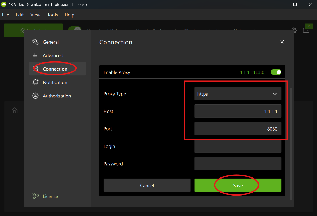Open the Proxy Type dropdown
Image resolution: width=317 pixels, height=216 pixels.
pos(238,94)
